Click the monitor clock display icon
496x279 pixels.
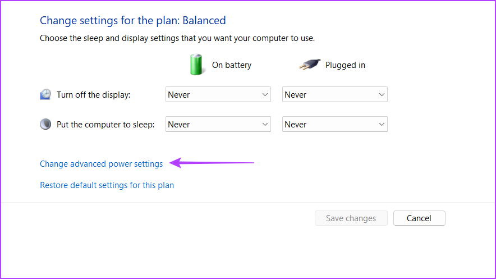pos(45,94)
